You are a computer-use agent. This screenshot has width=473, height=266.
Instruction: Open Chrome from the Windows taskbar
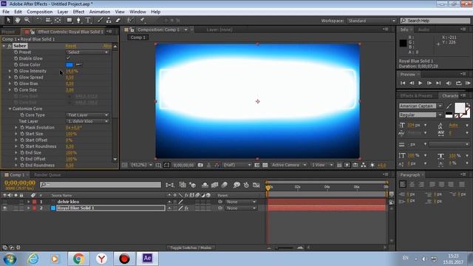pyautogui.click(x=78, y=259)
